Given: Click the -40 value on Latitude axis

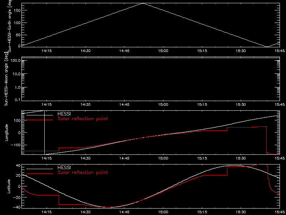Looking at the screenshot, I should pos(17,207).
